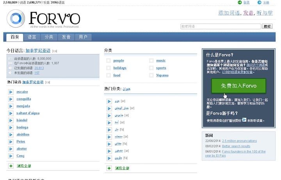The width and height of the screenshot is (281, 180).
Task: Click icon beside people category
Action: click(x=108, y=61)
